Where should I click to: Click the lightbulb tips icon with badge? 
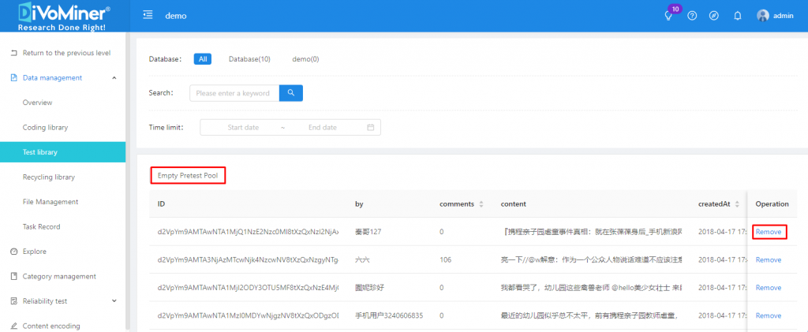670,16
